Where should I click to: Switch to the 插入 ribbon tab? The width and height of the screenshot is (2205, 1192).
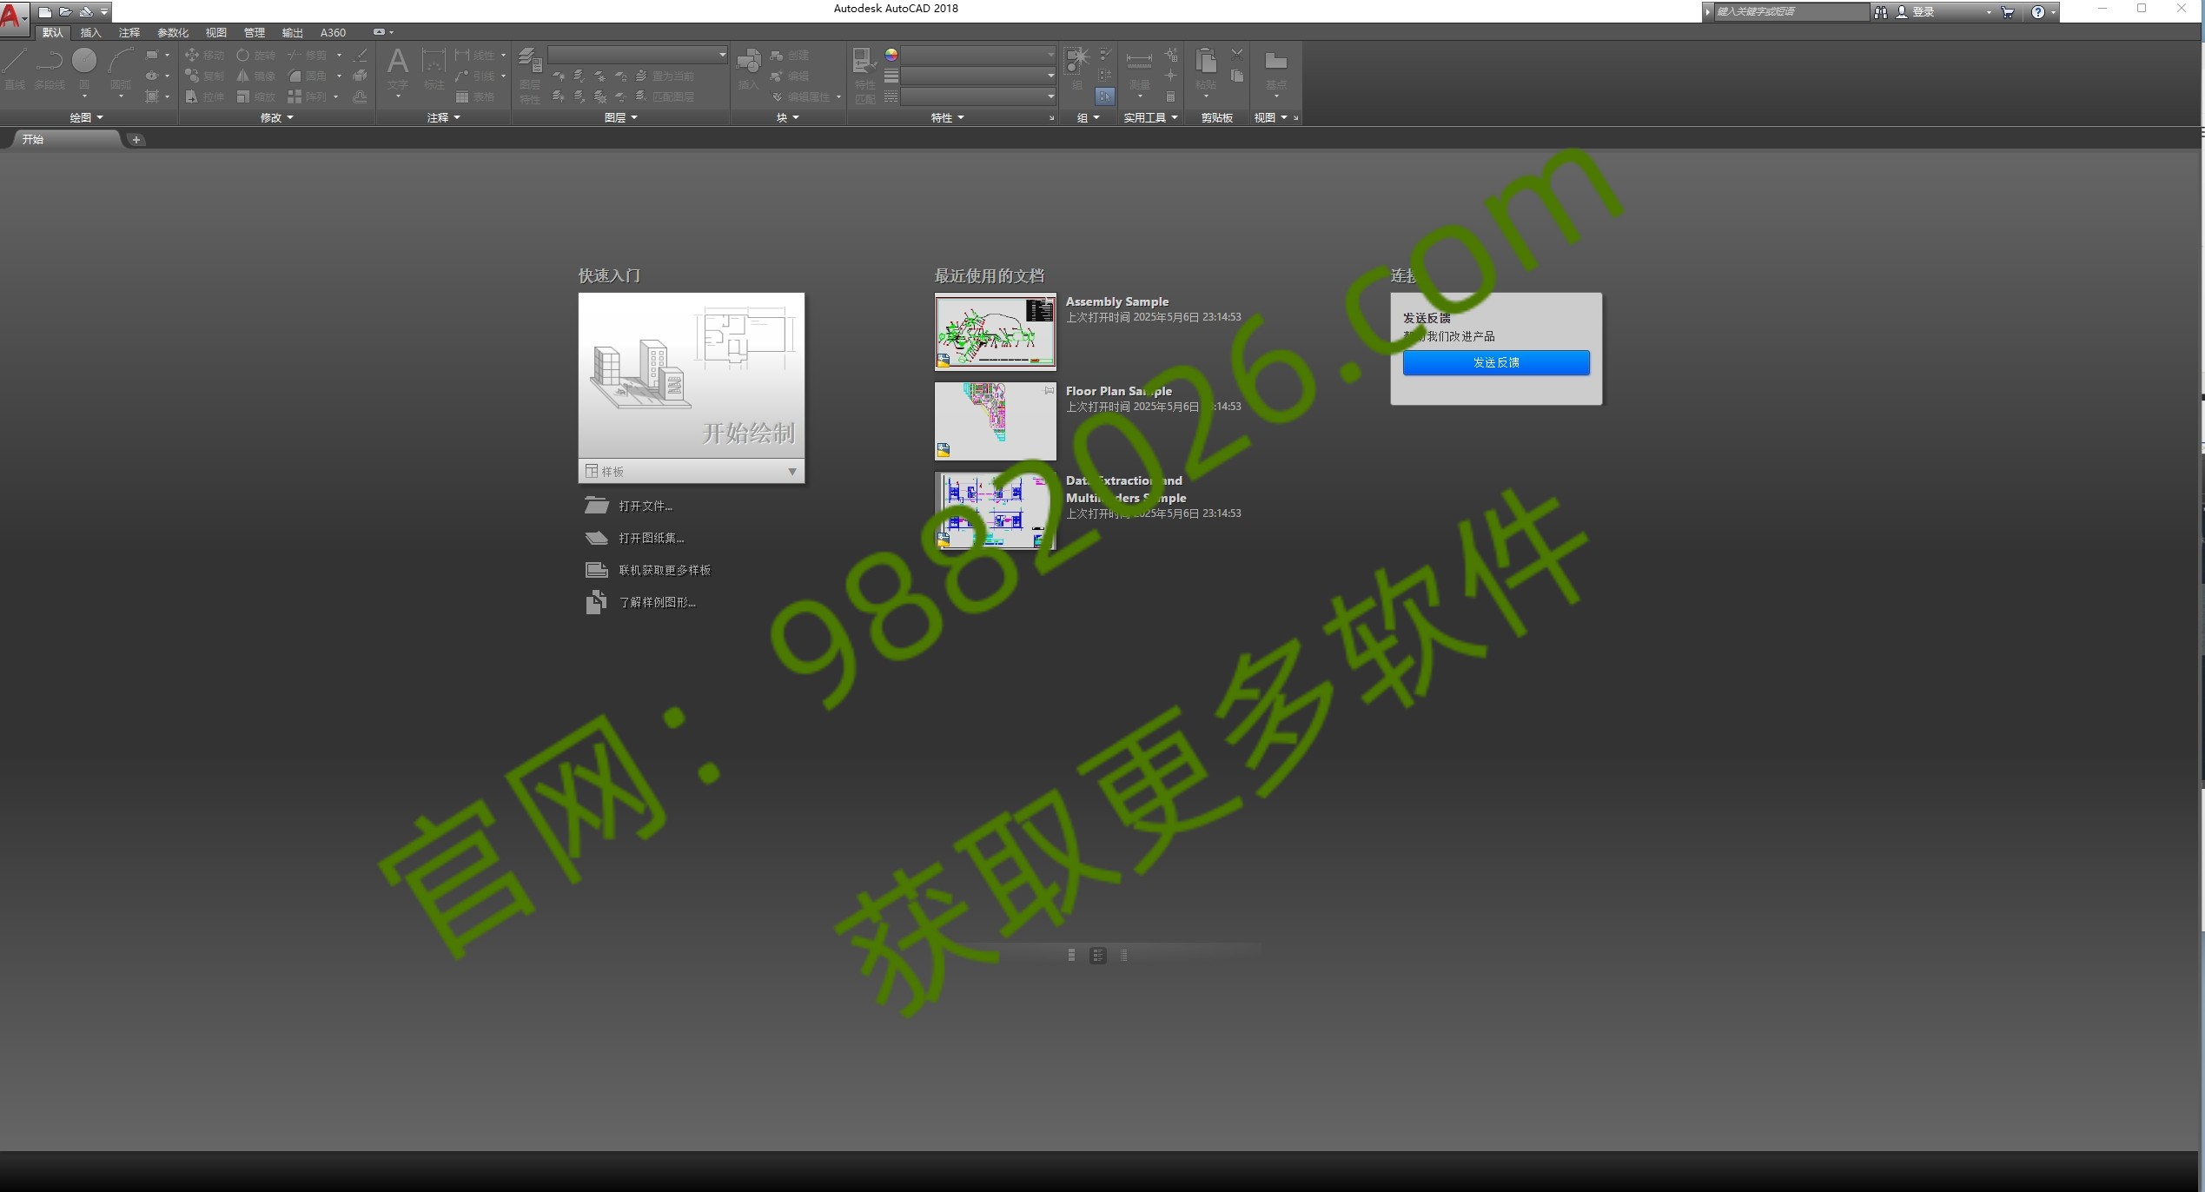point(90,32)
